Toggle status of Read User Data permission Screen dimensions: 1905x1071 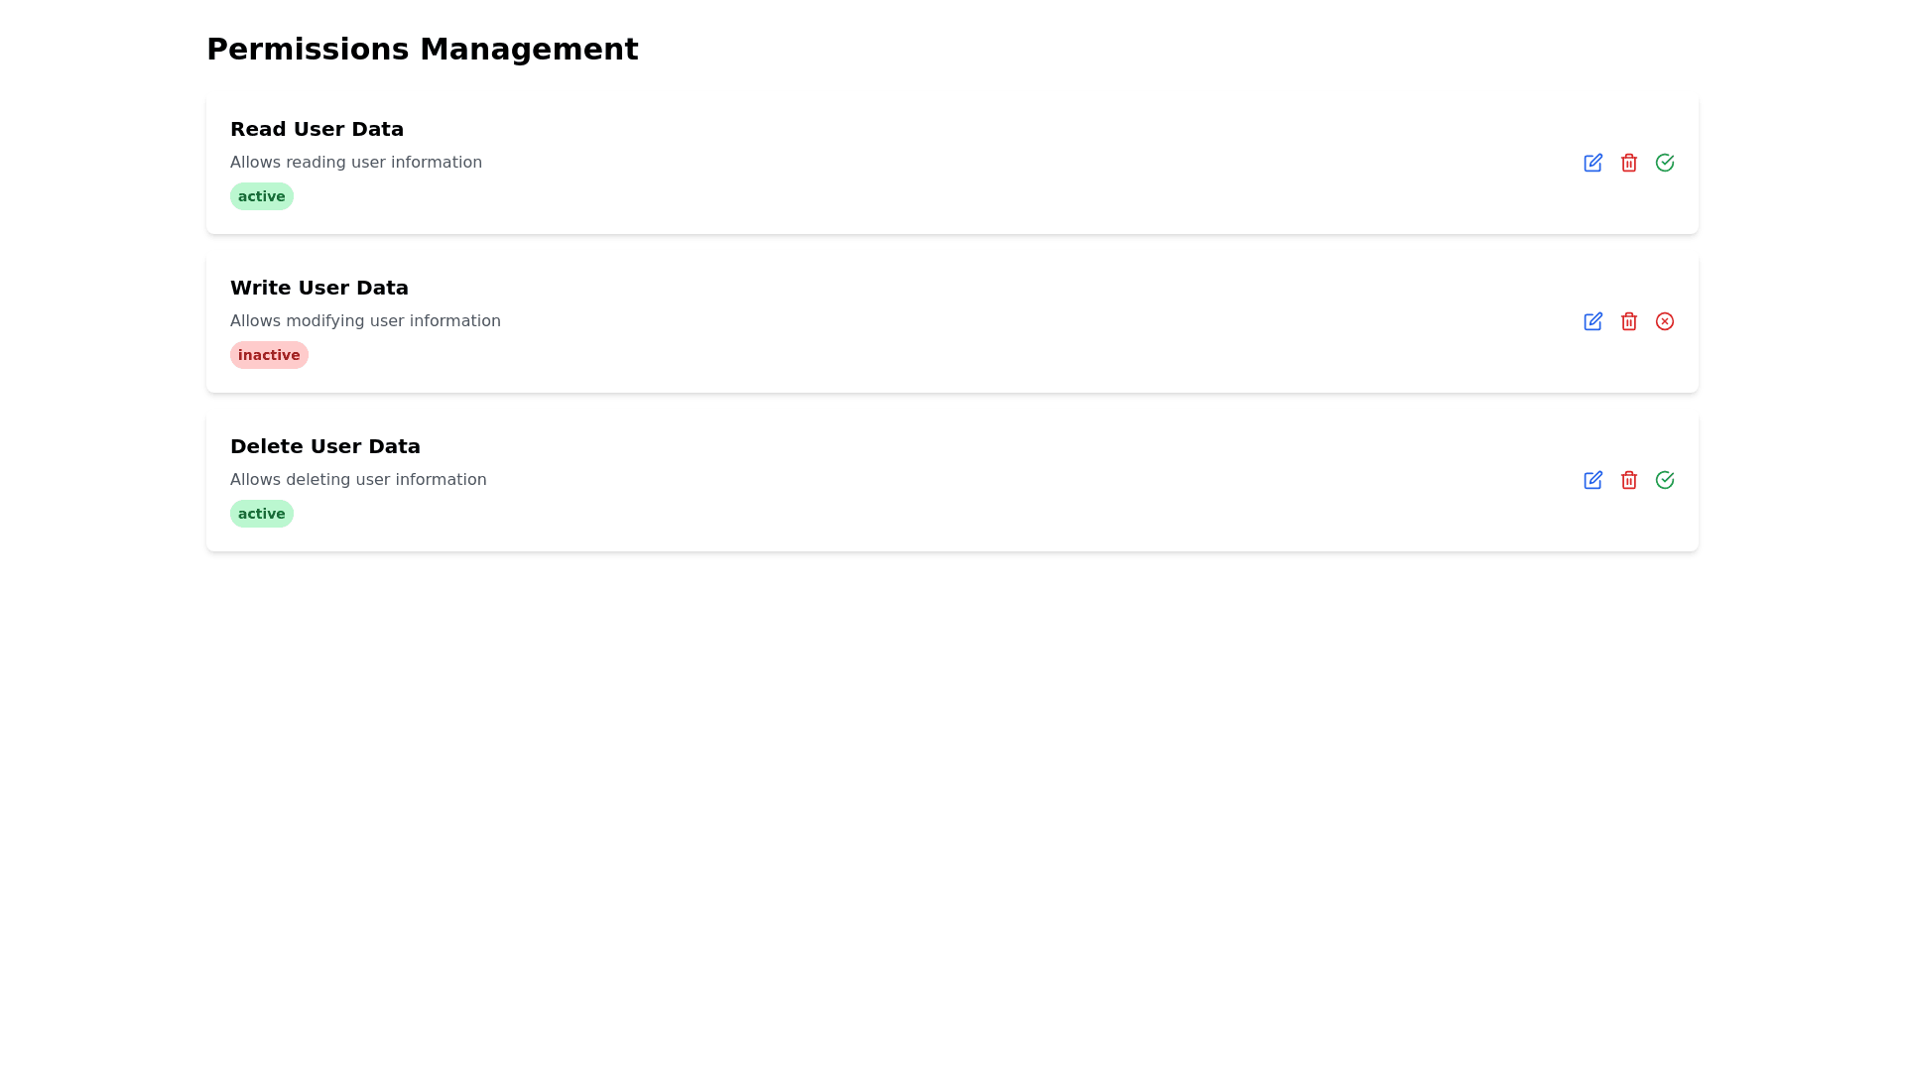pyautogui.click(x=1664, y=163)
